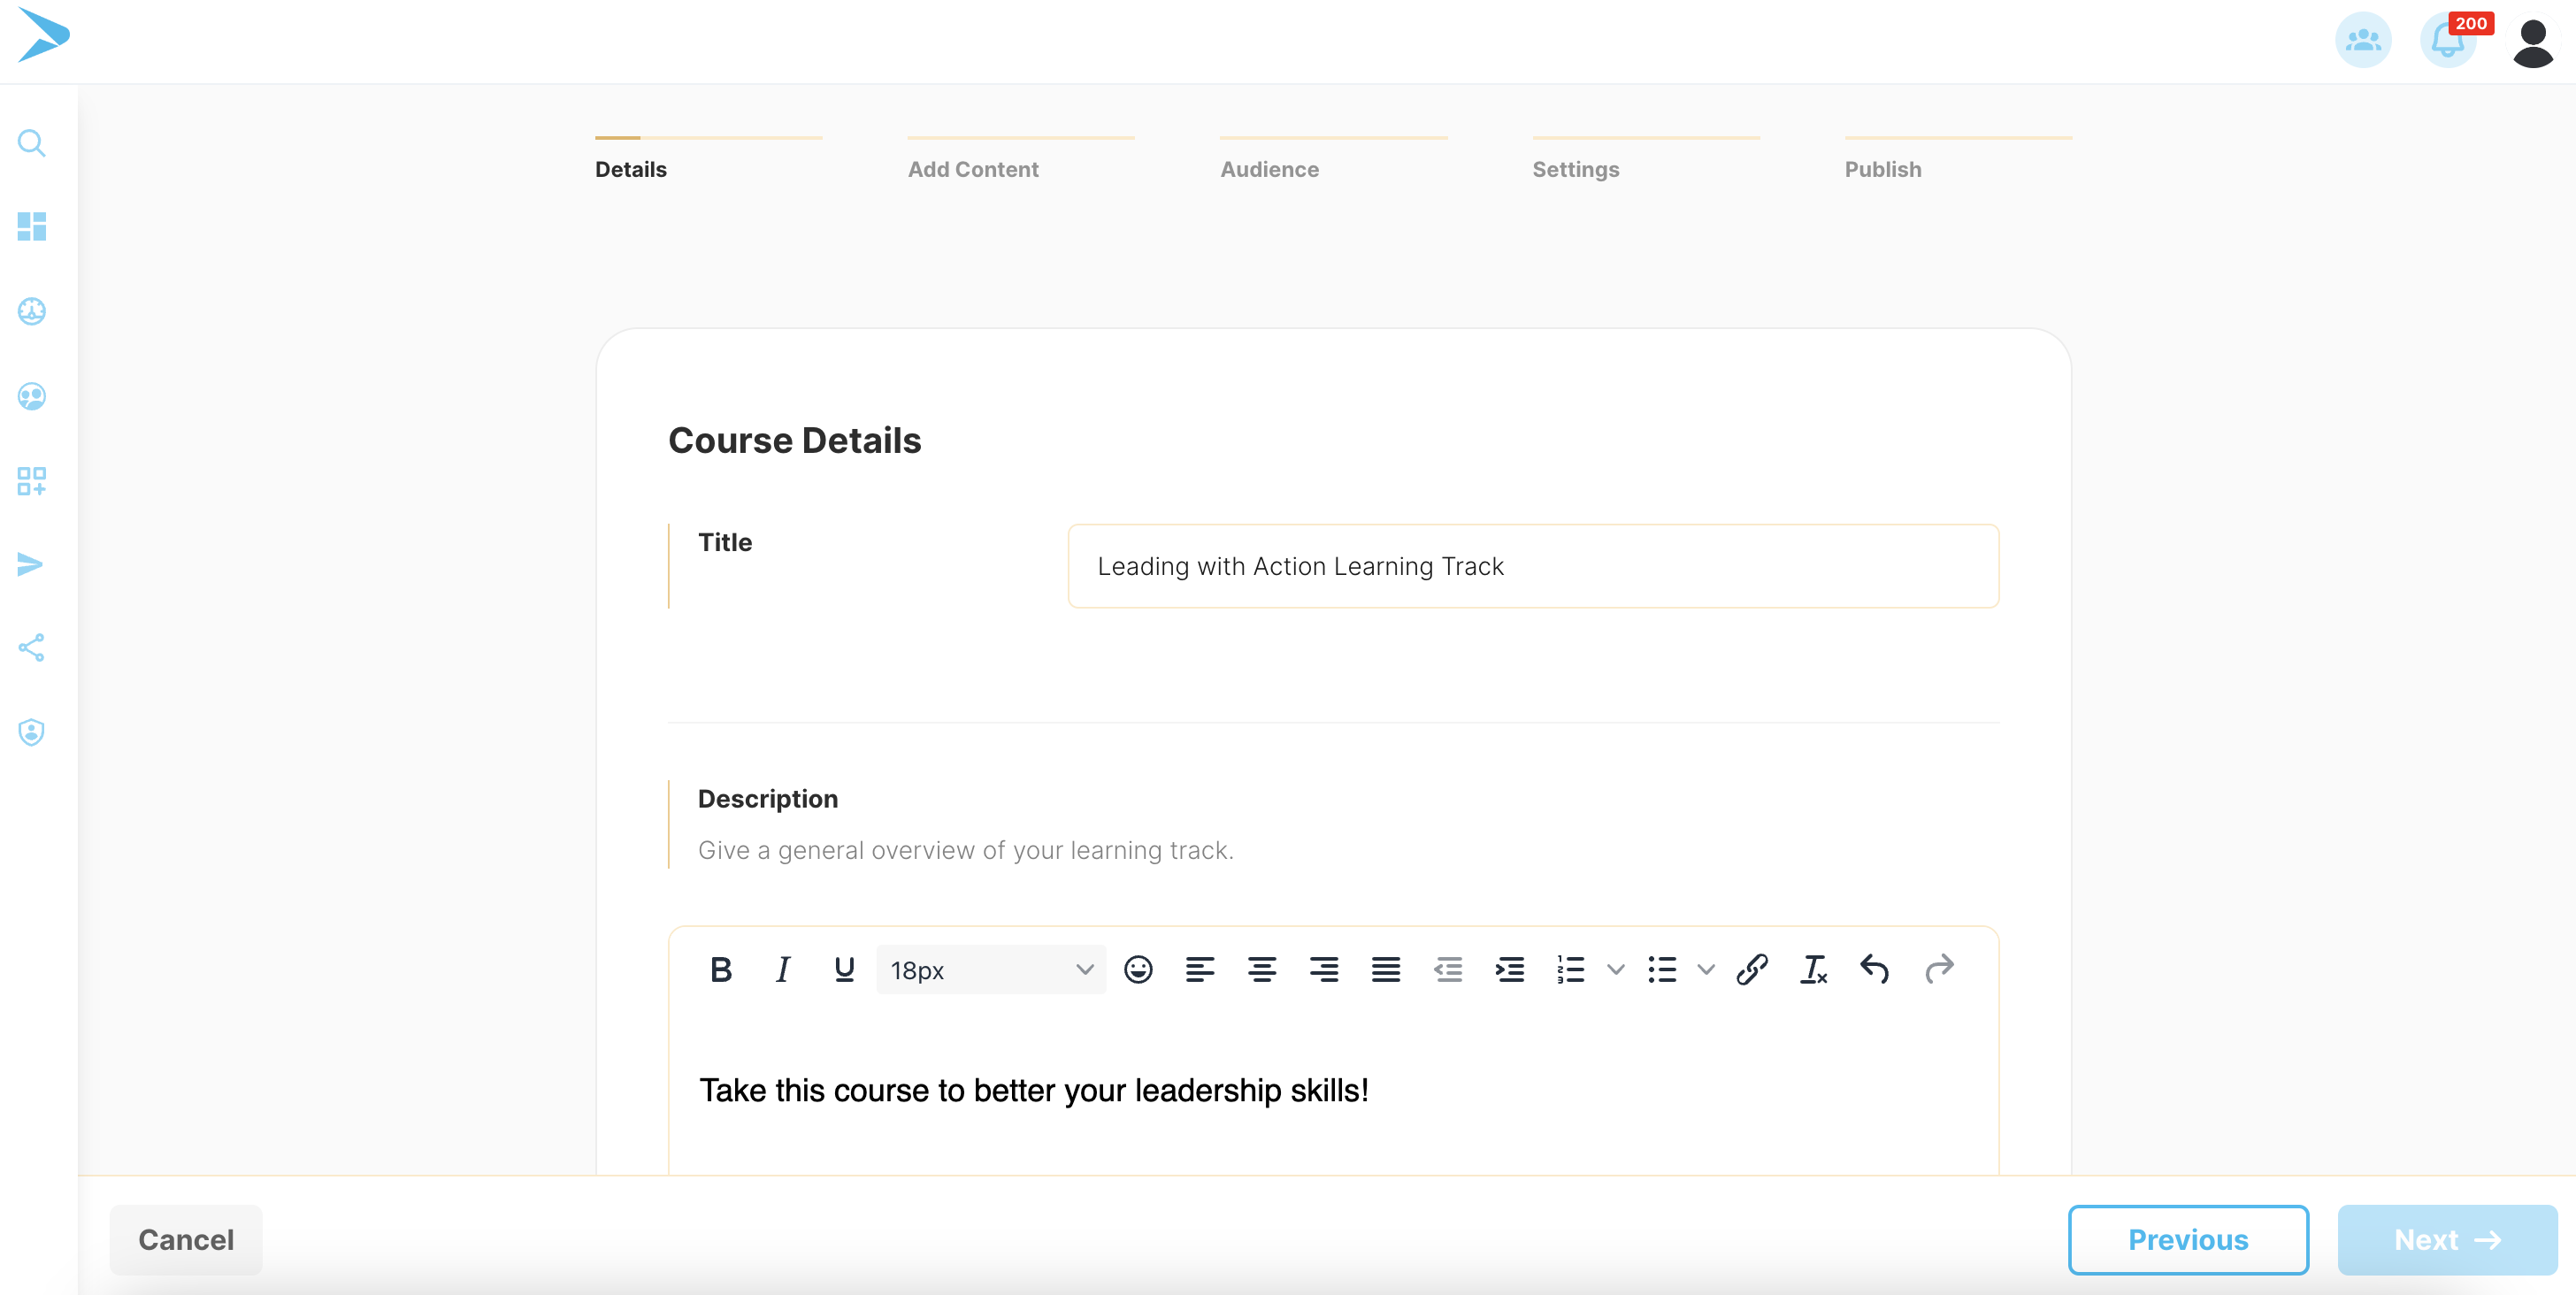
Task: Open the user profile avatar
Action: pyautogui.click(x=2533, y=42)
